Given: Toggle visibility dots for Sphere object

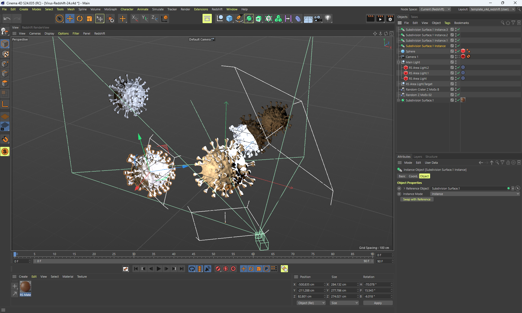Looking at the screenshot, I should (x=456, y=51).
